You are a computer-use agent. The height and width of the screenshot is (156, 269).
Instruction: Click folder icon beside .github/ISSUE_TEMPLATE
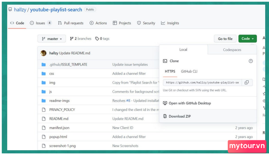coord(44,64)
